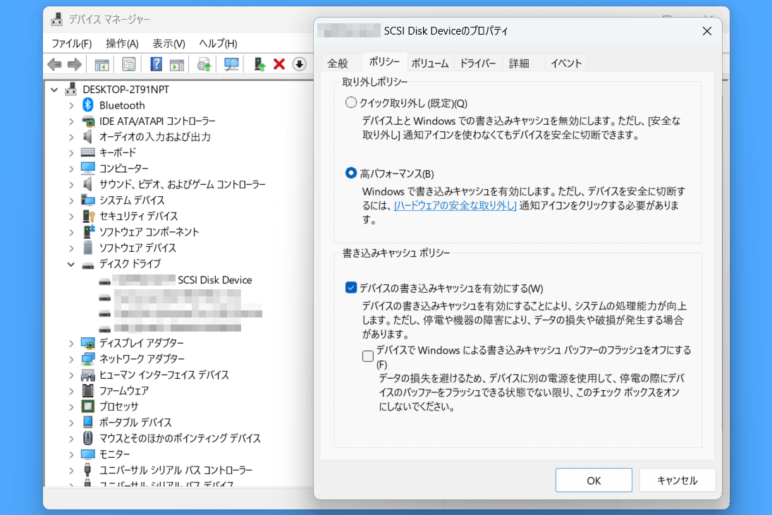Open the ファイル(F) menu

click(x=72, y=44)
